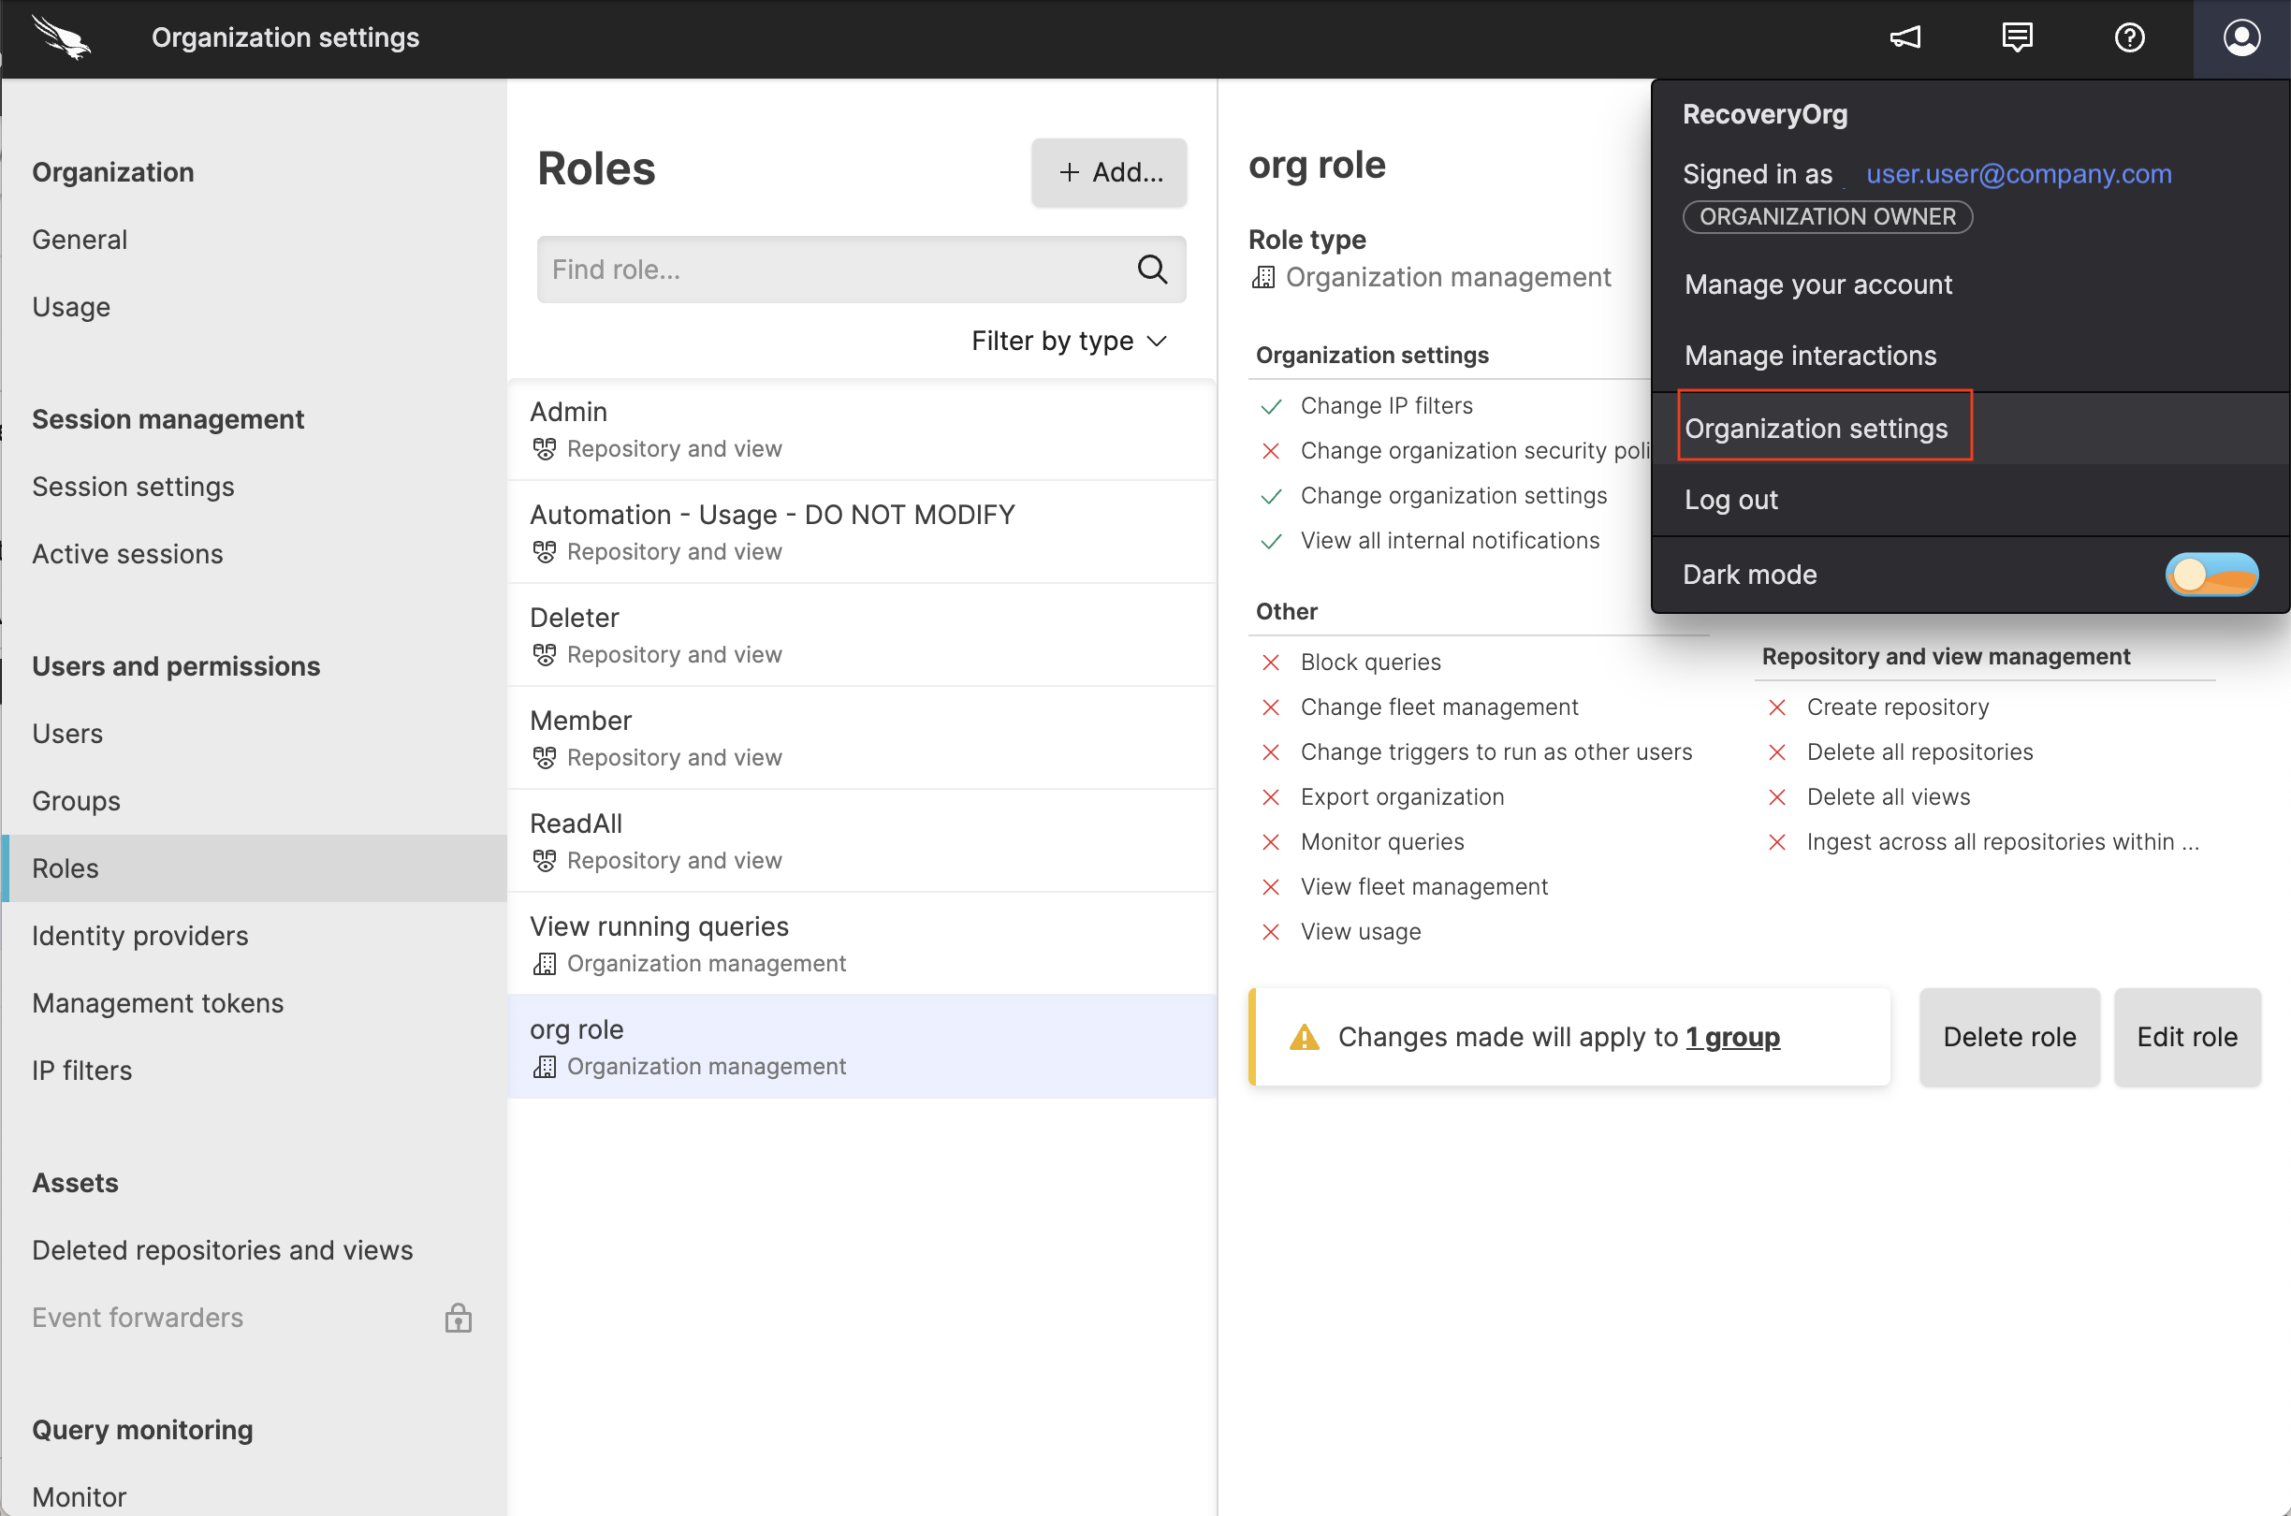Viewport: 2291px width, 1516px height.
Task: Click the Delete all repositories permission
Action: [x=1919, y=752]
